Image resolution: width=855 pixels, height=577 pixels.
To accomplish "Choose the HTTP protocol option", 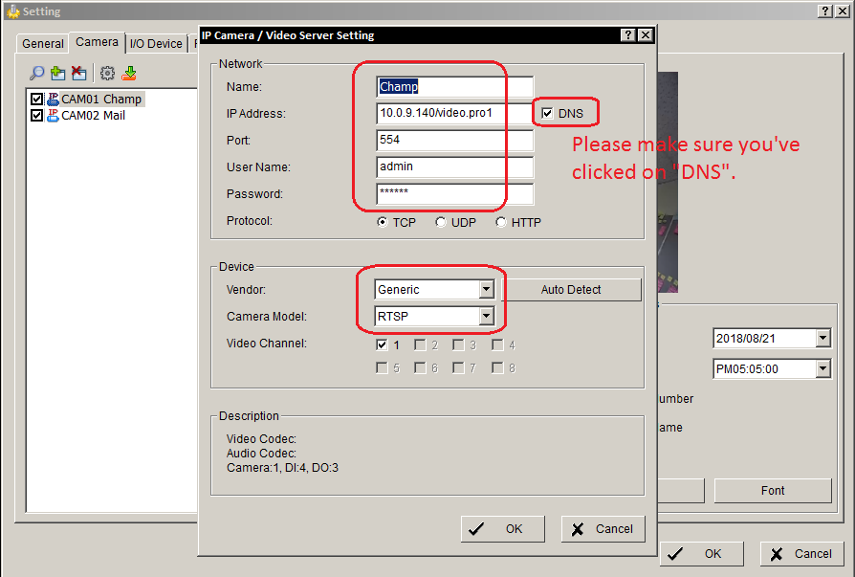I will coord(501,222).
